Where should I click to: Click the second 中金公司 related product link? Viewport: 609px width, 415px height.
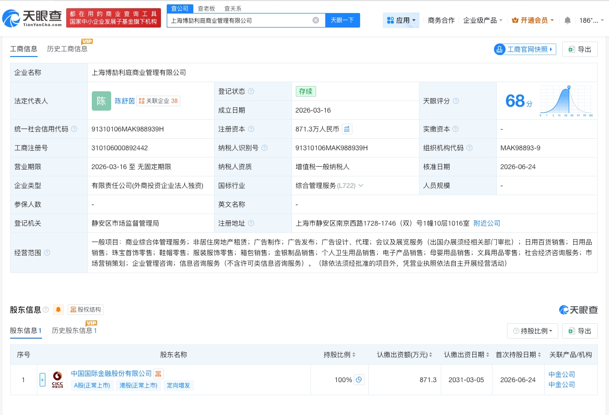click(562, 385)
